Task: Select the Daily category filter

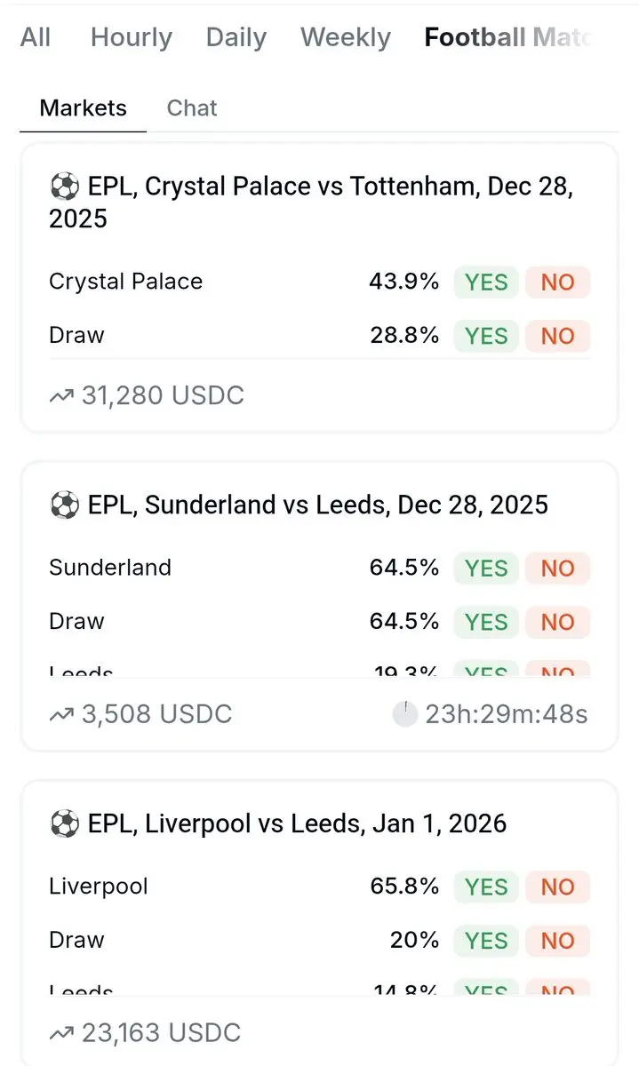Action: coord(236,37)
